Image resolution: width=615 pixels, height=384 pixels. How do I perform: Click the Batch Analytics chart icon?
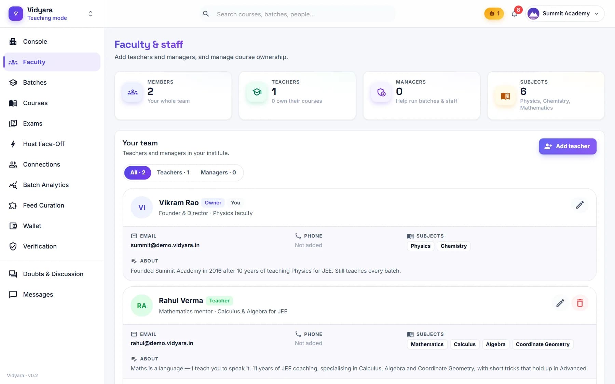click(13, 185)
